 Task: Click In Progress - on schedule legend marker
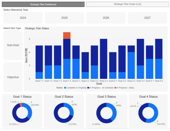[x=88, y=88]
